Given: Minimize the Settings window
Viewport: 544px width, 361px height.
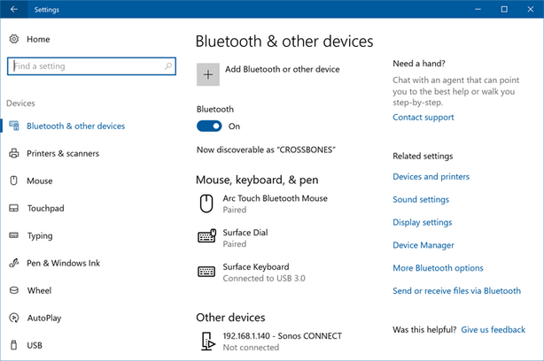Looking at the screenshot, I should [x=478, y=10].
